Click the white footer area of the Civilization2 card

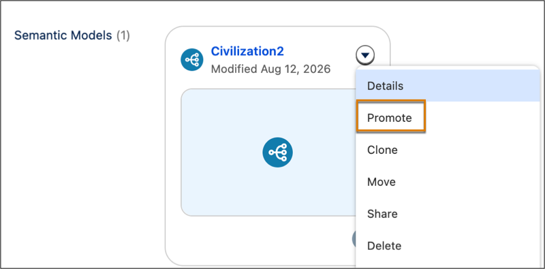(258, 240)
